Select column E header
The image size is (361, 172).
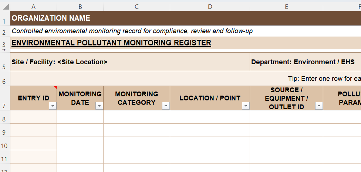click(286, 7)
